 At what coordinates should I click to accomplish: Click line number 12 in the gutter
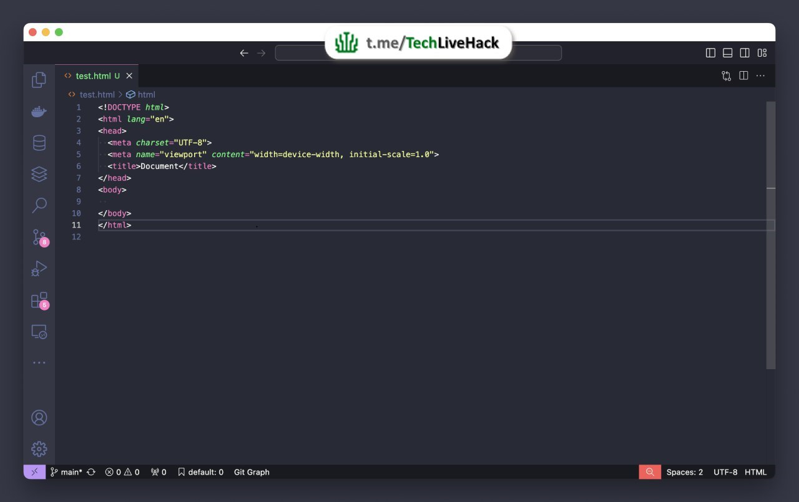(x=77, y=237)
